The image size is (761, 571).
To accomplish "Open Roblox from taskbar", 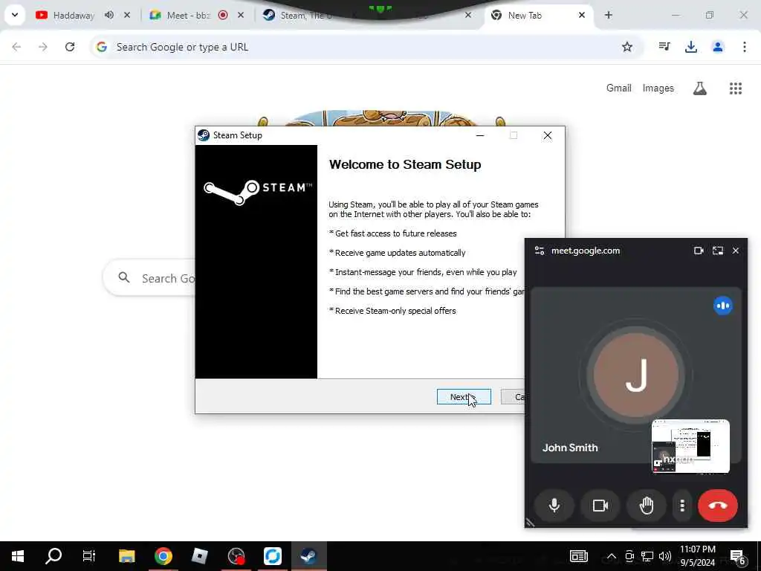I will click(199, 556).
